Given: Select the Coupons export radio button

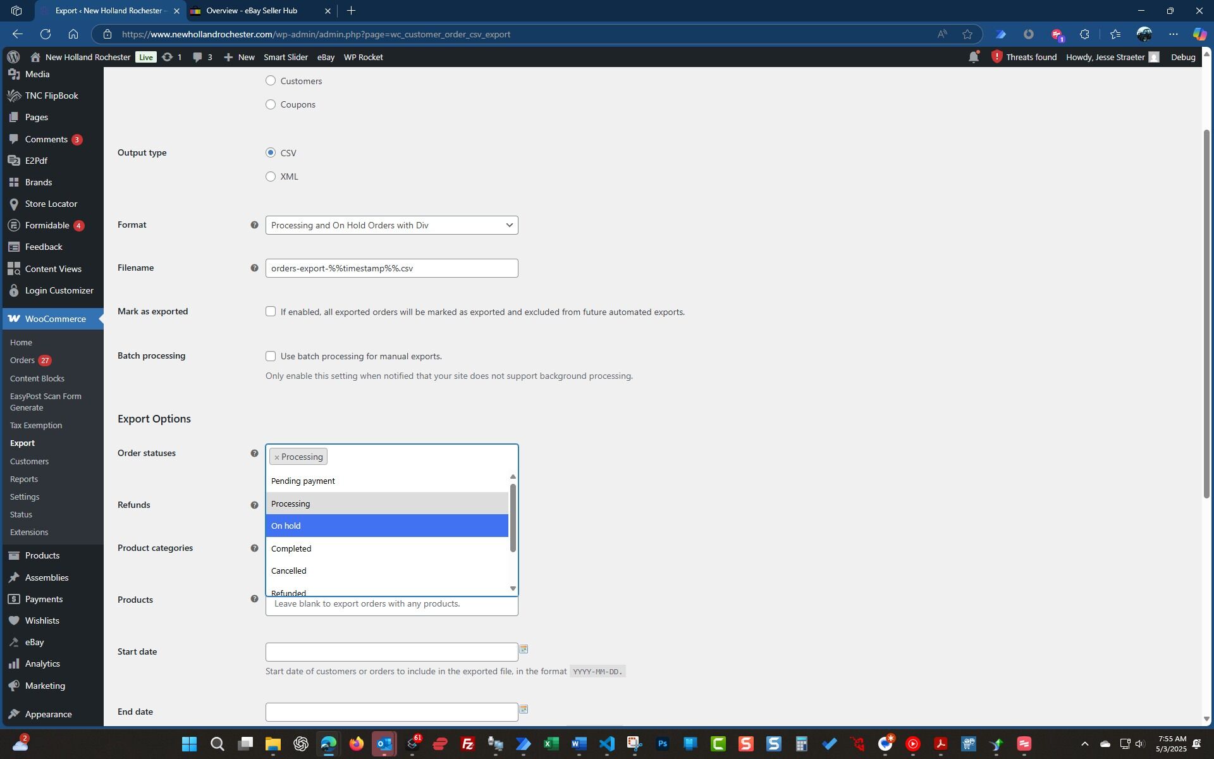Looking at the screenshot, I should (271, 104).
